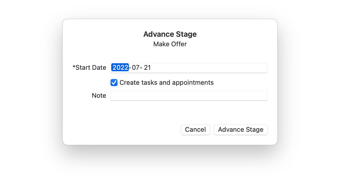Toggle the checkbox next to Create tasks and appointments
The height and width of the screenshot is (182, 340).
pos(114,82)
